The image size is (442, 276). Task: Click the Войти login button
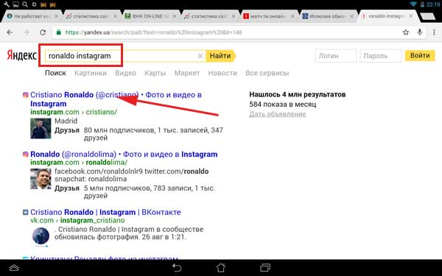420,55
